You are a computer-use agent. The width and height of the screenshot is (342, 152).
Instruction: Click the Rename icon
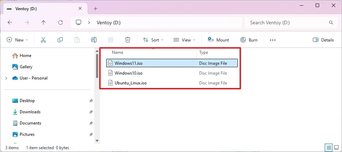point(94,40)
